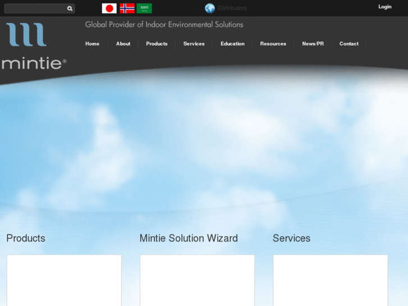Open the Services menu item

[x=194, y=44]
